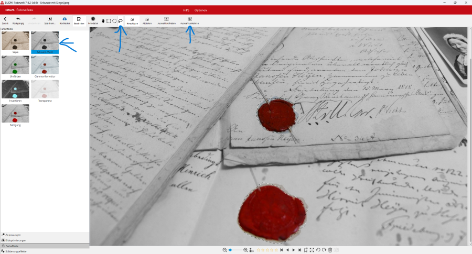The width and height of the screenshot is (472, 254).
Task: Delete the image with trash icon
Action: [330, 250]
